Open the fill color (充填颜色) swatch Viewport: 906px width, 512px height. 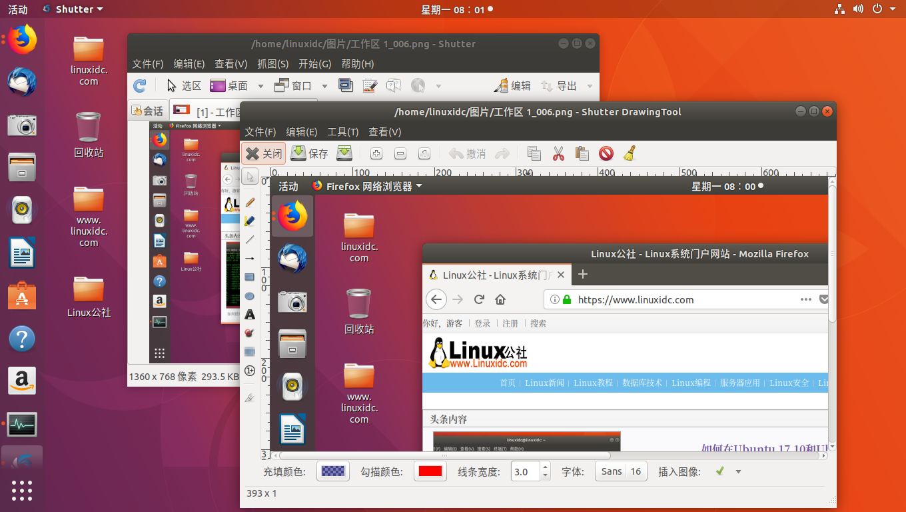pyautogui.click(x=332, y=471)
